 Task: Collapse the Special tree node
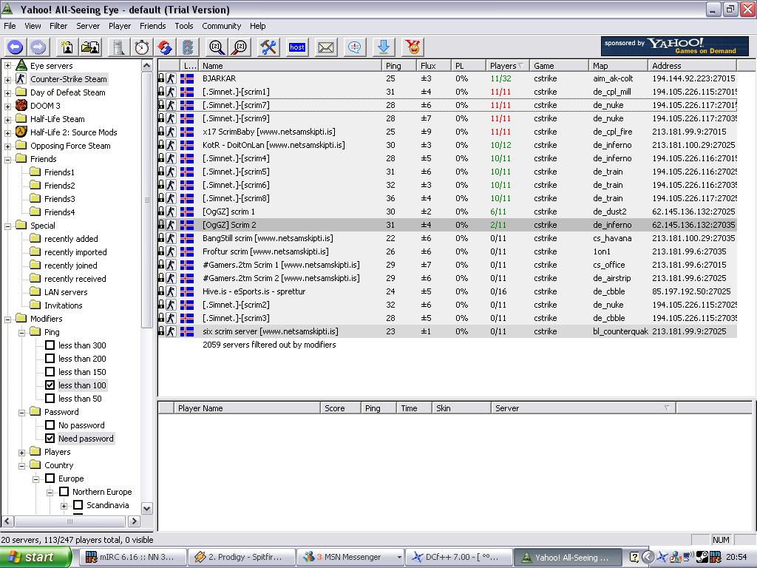tap(7, 226)
